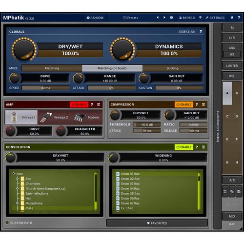This screenshot has height=244, width=244.
Task: Click RATIO infinity field
Action: point(193,124)
